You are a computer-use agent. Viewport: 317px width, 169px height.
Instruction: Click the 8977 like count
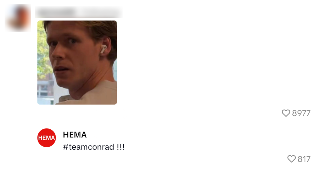click(x=301, y=113)
